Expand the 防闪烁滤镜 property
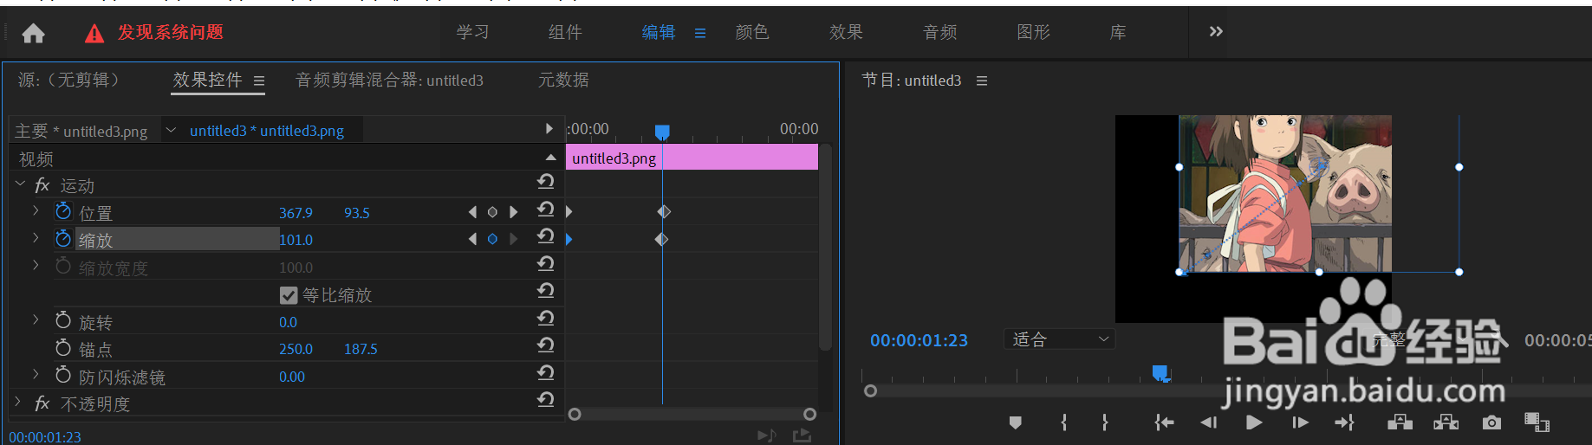The height and width of the screenshot is (445, 1592). 36,374
